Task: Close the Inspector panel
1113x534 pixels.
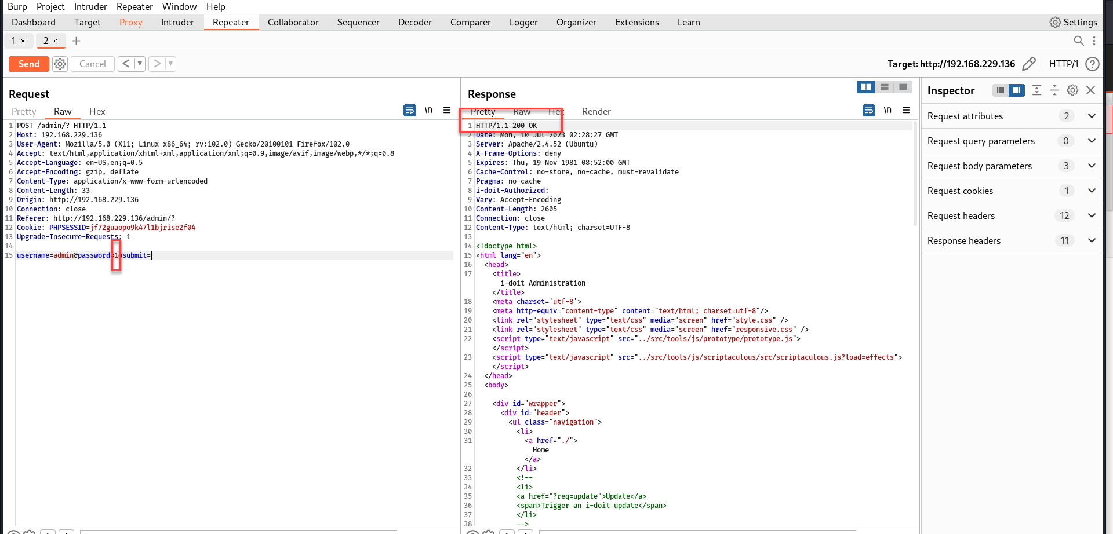Action: coord(1090,90)
